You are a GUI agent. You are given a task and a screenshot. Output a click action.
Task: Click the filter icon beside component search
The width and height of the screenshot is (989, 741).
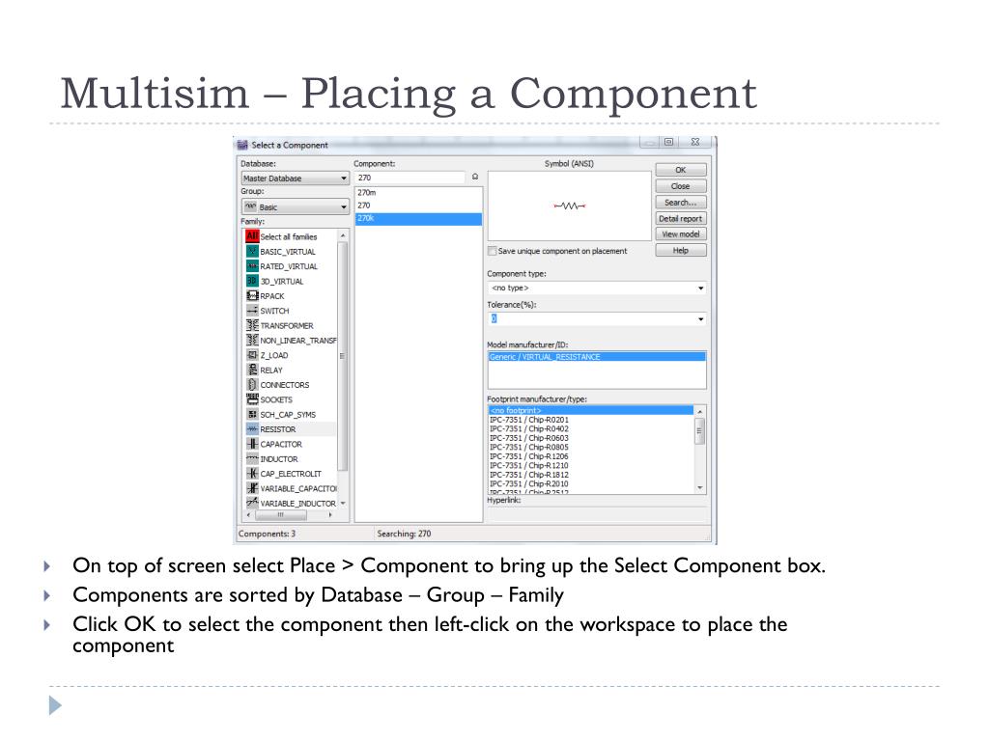click(x=475, y=178)
